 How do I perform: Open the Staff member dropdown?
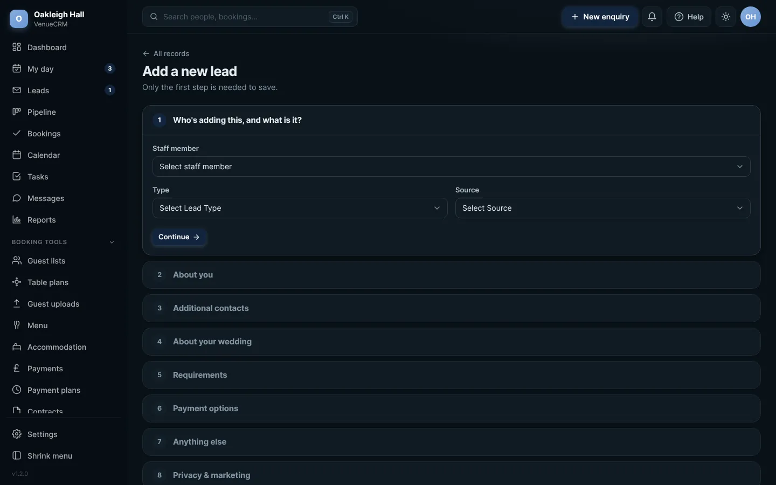(452, 167)
